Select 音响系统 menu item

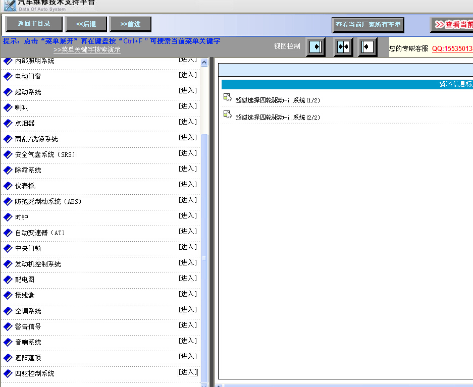(28, 343)
